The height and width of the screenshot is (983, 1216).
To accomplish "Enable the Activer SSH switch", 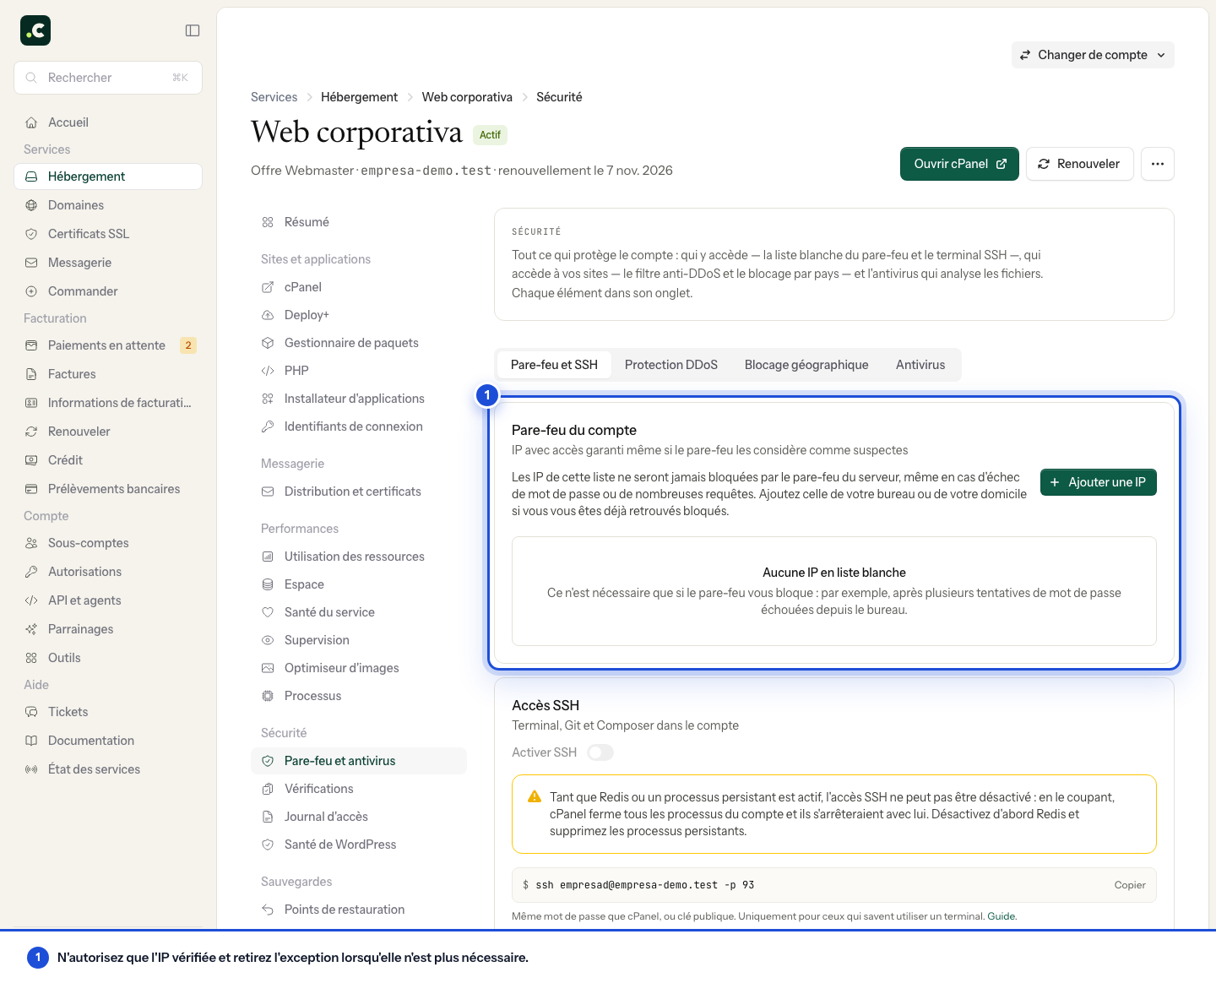I will (600, 752).
